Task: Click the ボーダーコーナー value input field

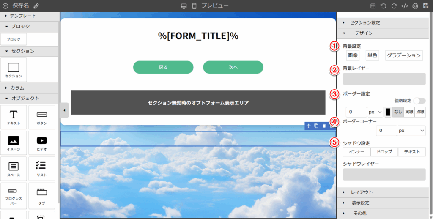Action: 386,131
